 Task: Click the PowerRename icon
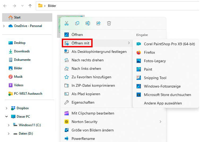(67, 139)
